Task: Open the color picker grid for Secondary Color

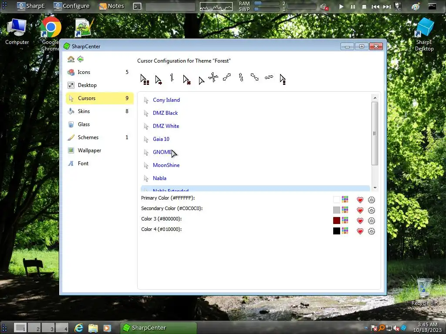Action: point(345,210)
